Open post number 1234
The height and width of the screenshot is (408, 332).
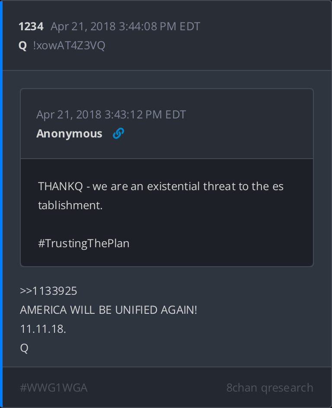point(31,26)
